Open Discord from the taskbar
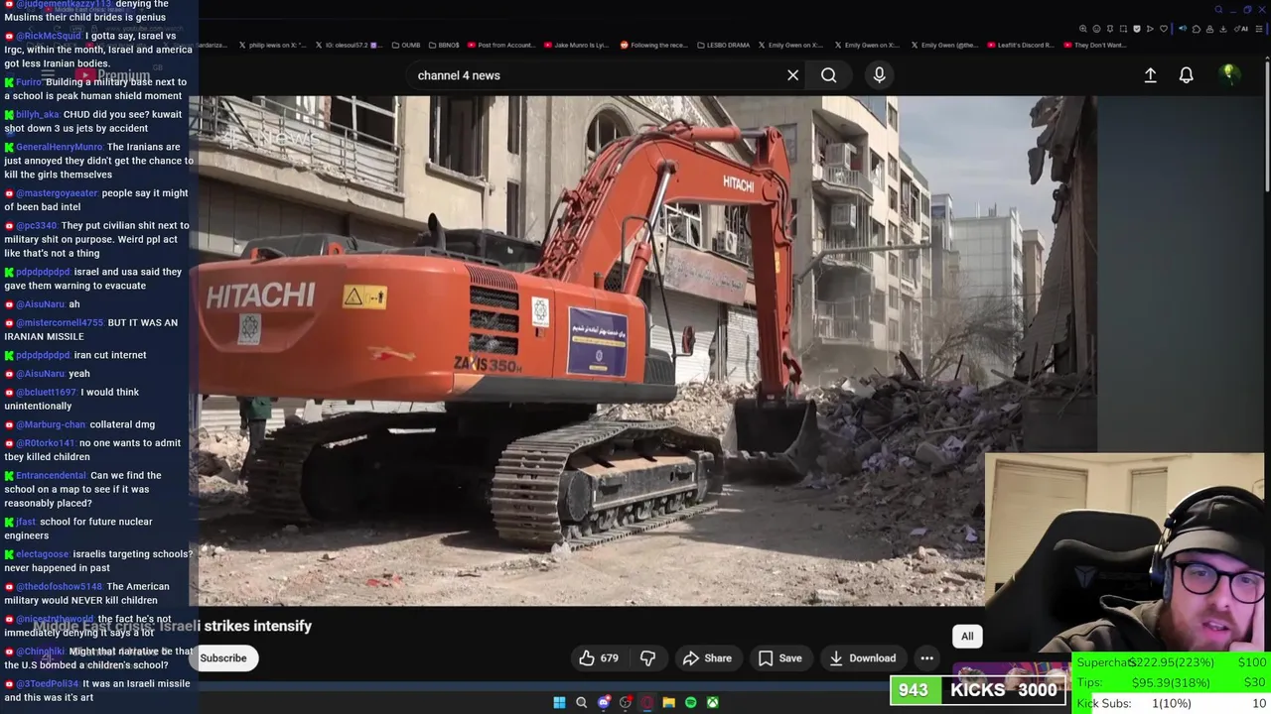The width and height of the screenshot is (1271, 714). (603, 702)
